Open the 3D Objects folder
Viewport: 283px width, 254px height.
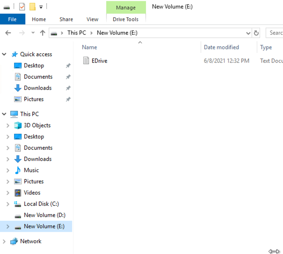pos(37,125)
